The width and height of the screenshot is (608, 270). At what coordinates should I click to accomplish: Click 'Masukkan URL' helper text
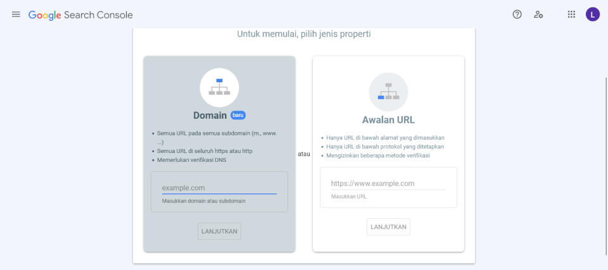click(x=348, y=197)
